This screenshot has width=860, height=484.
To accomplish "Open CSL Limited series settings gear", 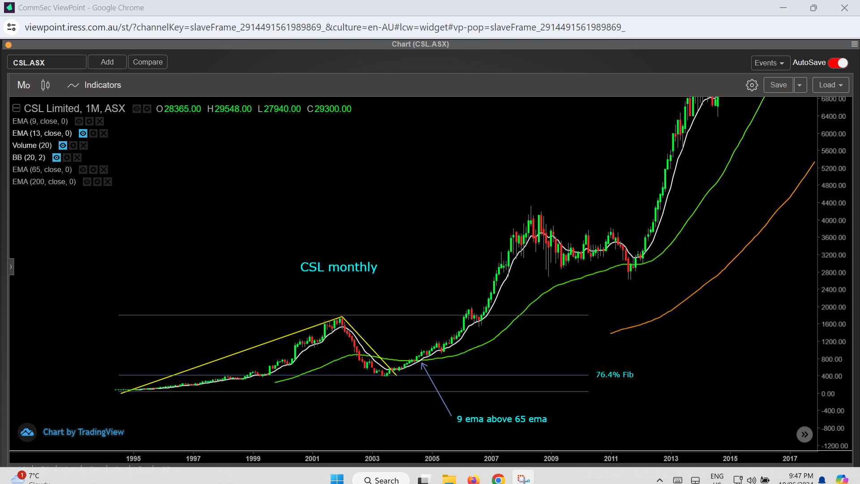I will [147, 108].
